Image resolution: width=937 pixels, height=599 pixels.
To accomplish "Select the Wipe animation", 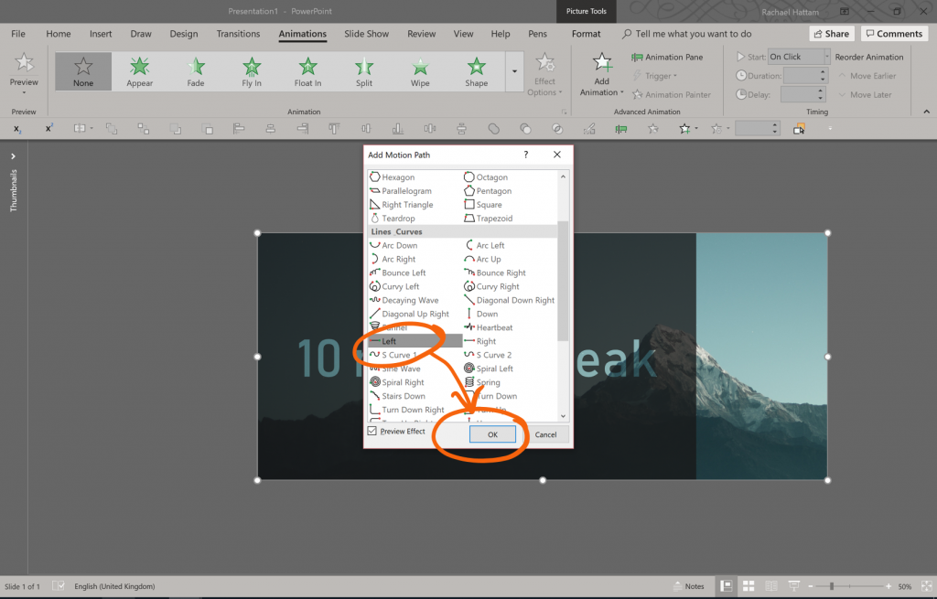I will (419, 71).
